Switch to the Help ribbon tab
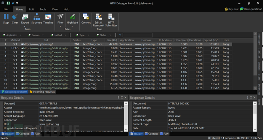Image resolution: width=263 pixels, height=140 pixels. click(66, 9)
